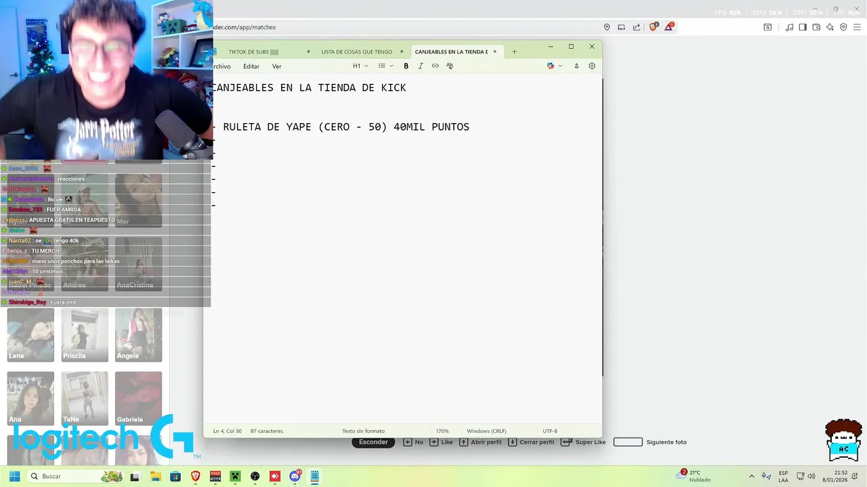Expand the H1 heading dropdown
867x487 pixels.
tap(360, 66)
